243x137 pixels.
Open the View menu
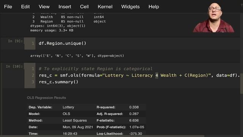tap(44, 7)
